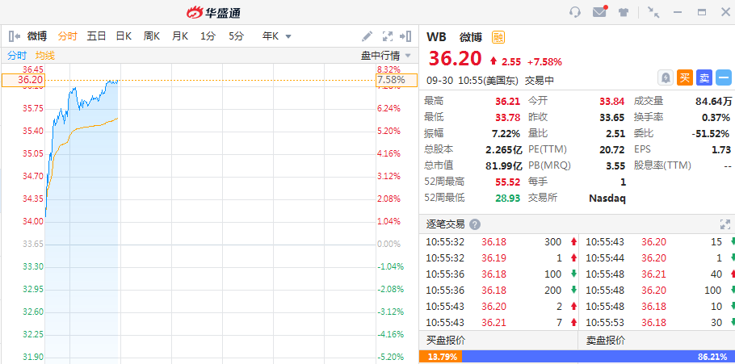Switch to 五日 chart tab

point(97,36)
